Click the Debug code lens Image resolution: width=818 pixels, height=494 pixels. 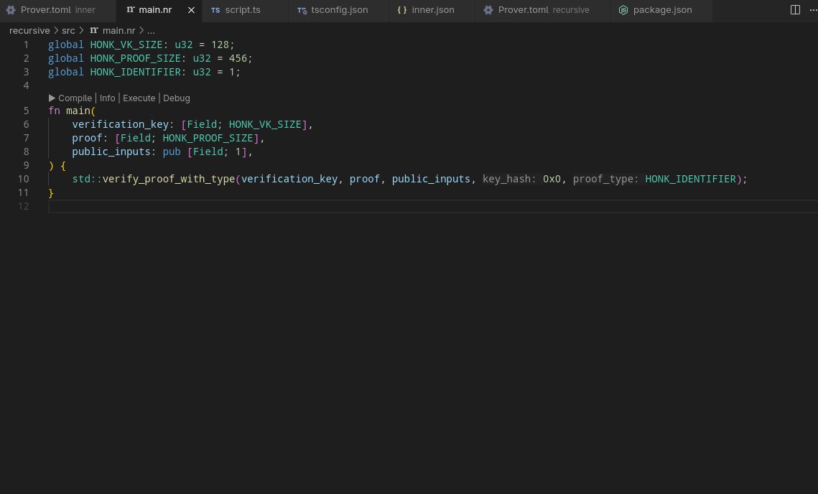177,98
